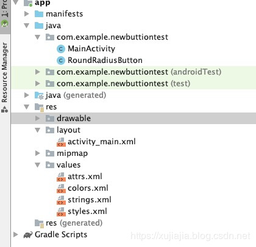The height and width of the screenshot is (247, 256).
Task: Click the androidTest package folder icon
Action: click(50, 72)
